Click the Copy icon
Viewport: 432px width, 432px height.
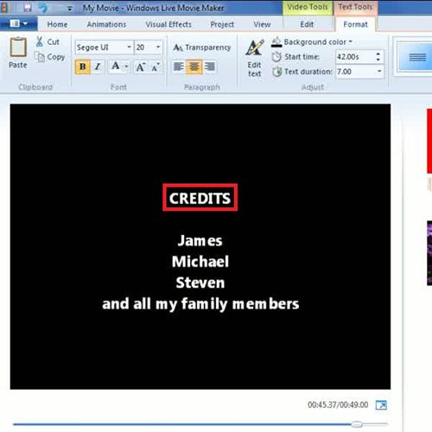point(40,57)
